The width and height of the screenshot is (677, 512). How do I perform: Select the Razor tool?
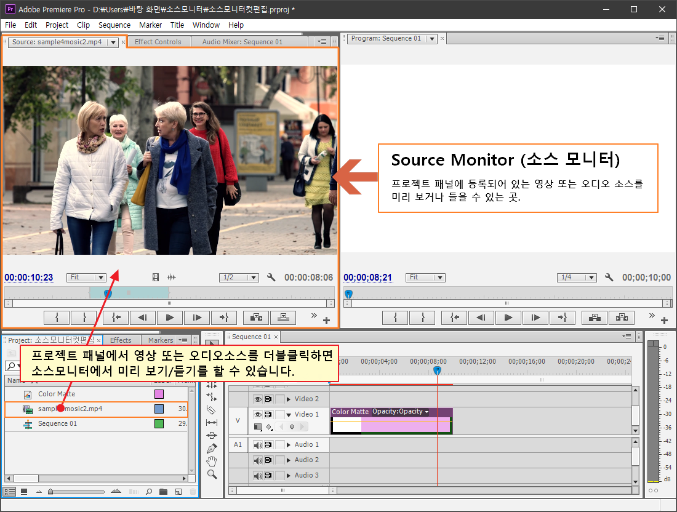click(x=212, y=410)
